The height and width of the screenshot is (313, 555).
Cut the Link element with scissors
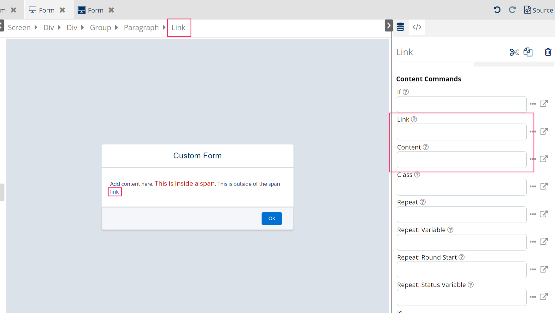514,52
